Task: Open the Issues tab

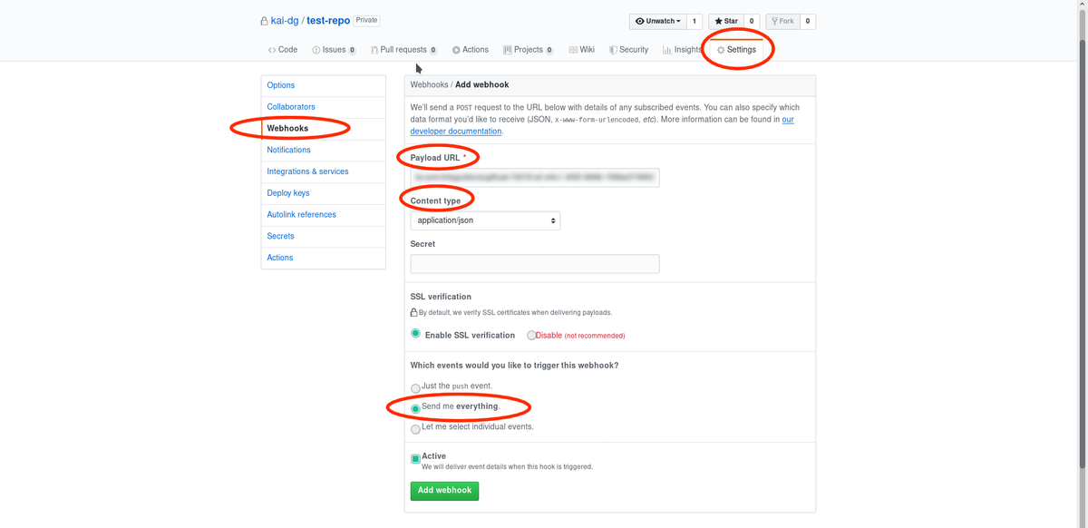Action: point(334,50)
